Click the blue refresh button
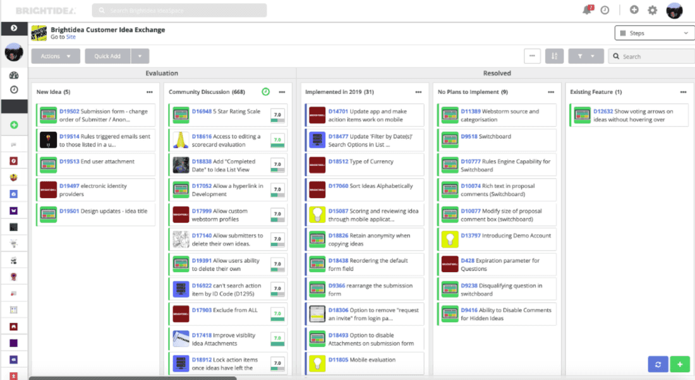Screen dimensions: 695x380 pyautogui.click(x=658, y=364)
